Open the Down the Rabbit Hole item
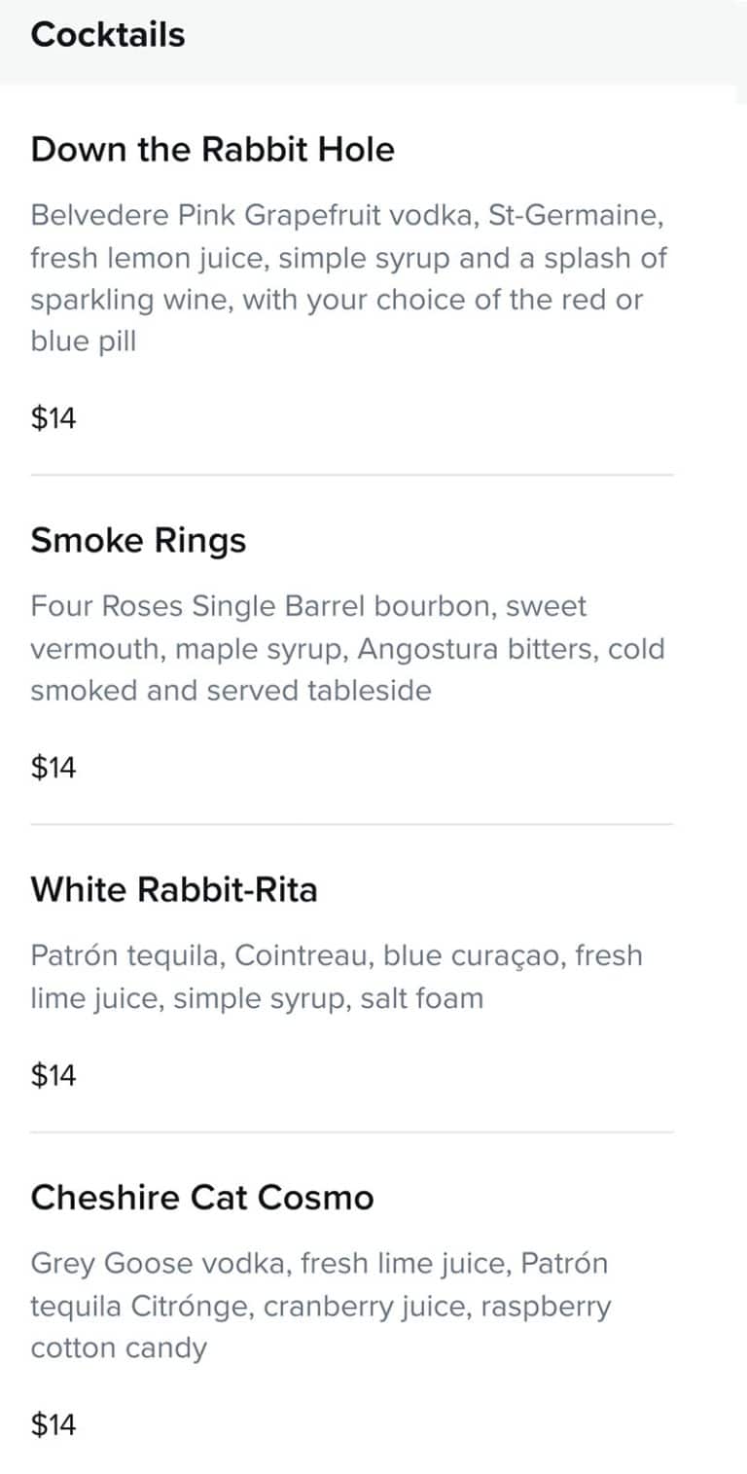The width and height of the screenshot is (747, 1474). 213,150
